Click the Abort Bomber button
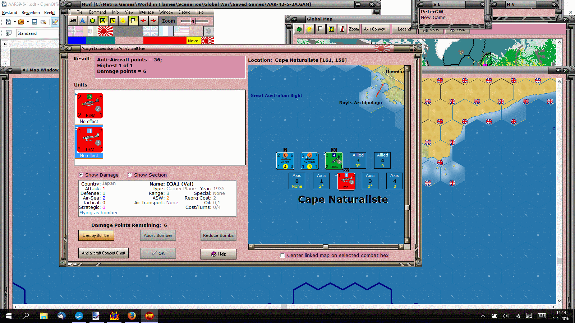The height and width of the screenshot is (323, 575). (158, 235)
